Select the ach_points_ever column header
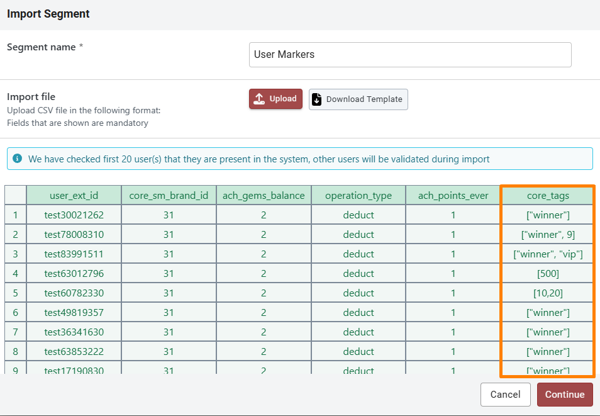The width and height of the screenshot is (600, 416). click(453, 195)
